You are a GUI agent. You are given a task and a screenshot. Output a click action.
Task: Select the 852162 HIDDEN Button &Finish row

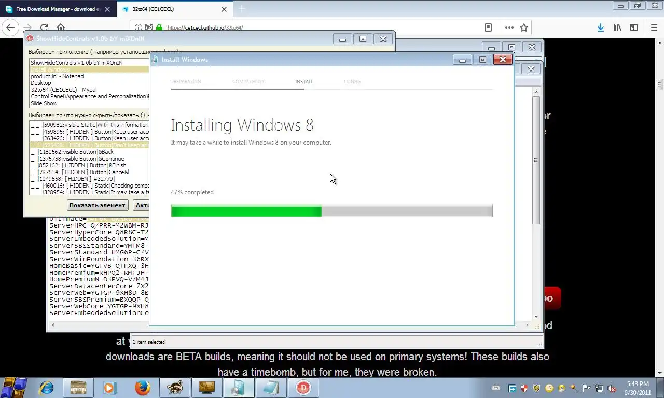click(x=89, y=165)
